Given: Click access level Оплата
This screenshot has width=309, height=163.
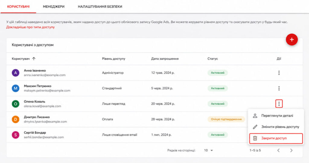Looking at the screenshot, I should click(107, 119).
